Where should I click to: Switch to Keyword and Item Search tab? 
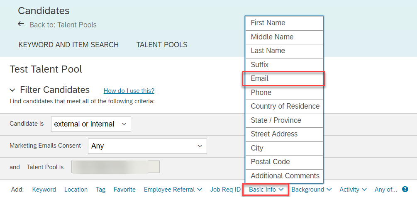[68, 45]
